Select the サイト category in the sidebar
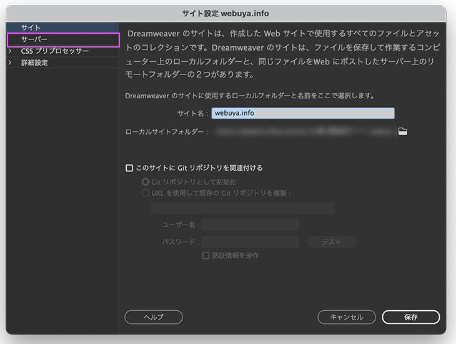This screenshot has width=456, height=344. point(62,28)
